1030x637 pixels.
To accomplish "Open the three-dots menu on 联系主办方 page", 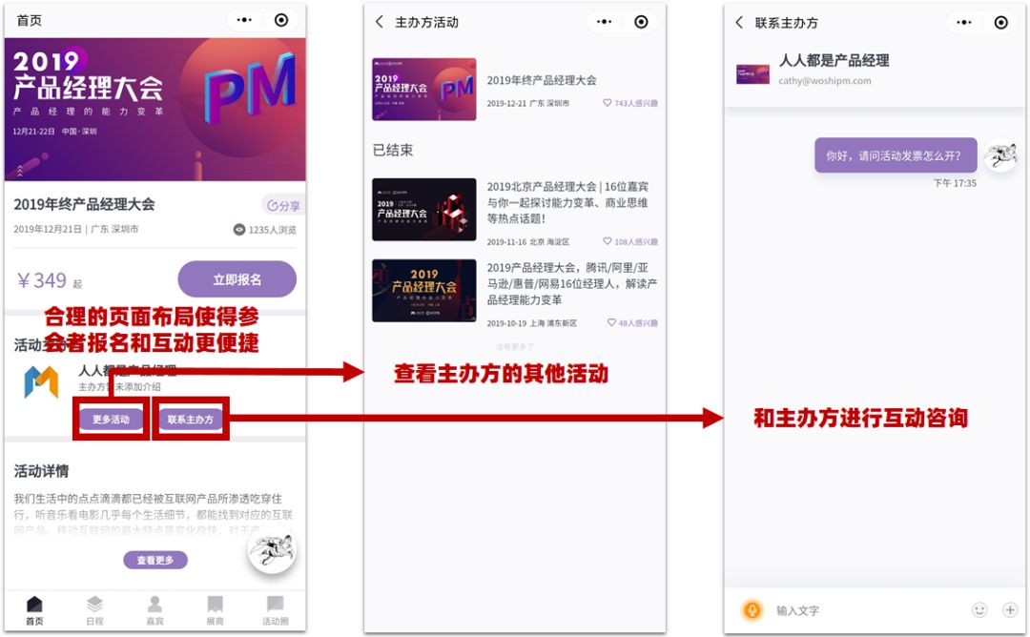I will coord(963,22).
